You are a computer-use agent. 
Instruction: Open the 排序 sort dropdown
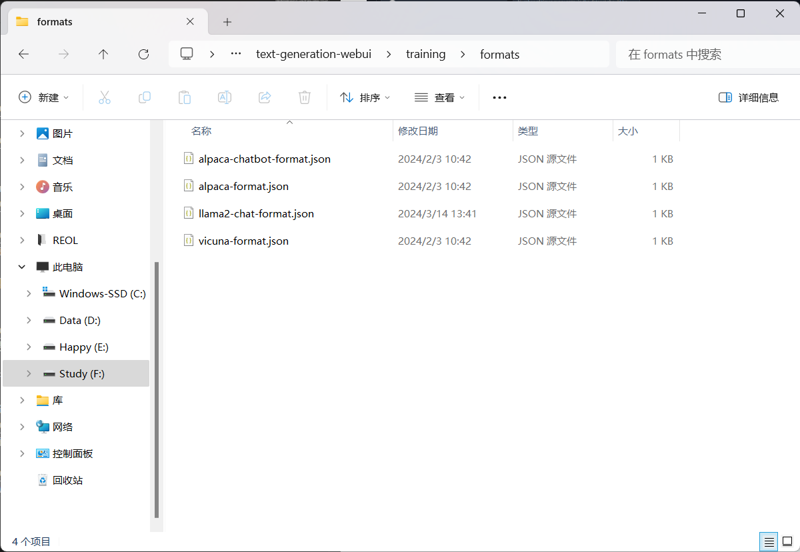[365, 97]
